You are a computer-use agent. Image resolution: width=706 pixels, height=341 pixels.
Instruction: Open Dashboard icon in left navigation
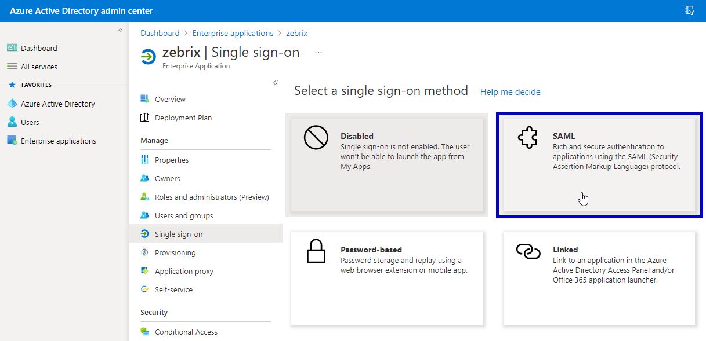[12, 48]
